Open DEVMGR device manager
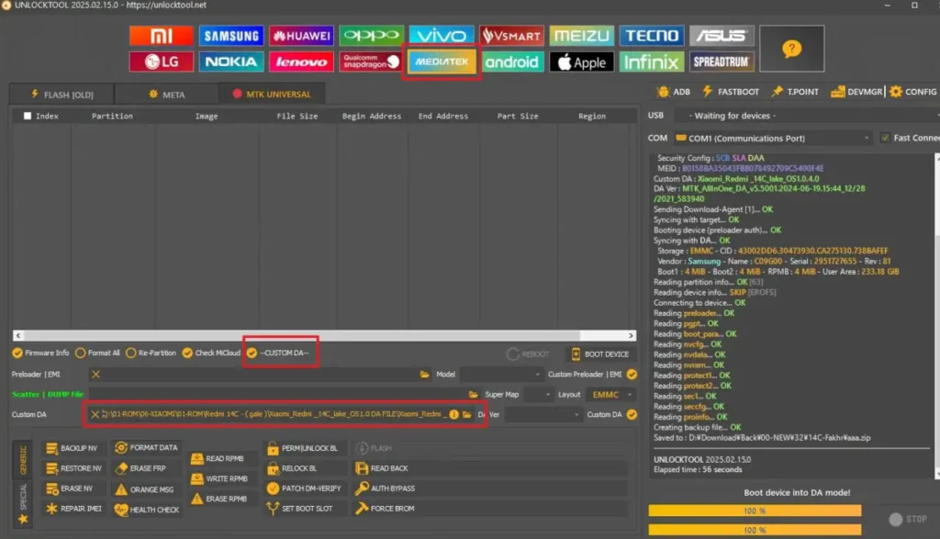 coord(856,92)
